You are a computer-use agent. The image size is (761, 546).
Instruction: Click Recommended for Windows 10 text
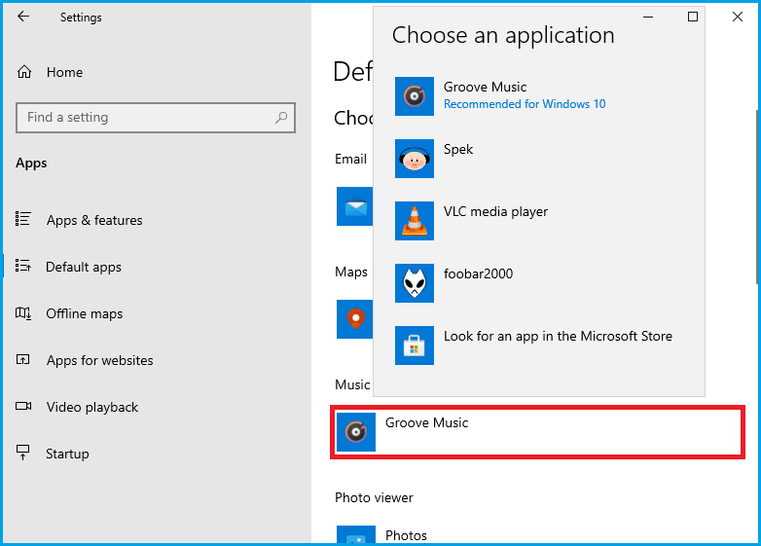coord(525,104)
